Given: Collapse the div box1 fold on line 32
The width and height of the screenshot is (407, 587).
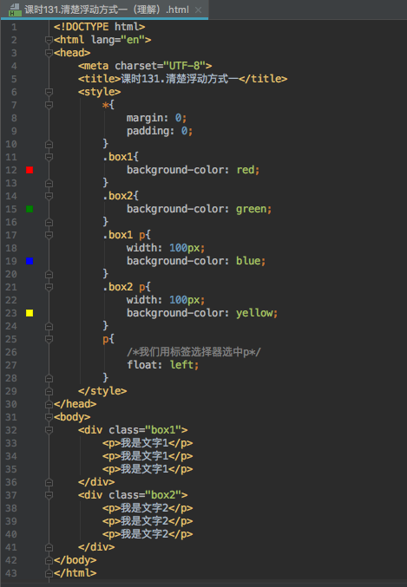Looking at the screenshot, I should pyautogui.click(x=49, y=430).
